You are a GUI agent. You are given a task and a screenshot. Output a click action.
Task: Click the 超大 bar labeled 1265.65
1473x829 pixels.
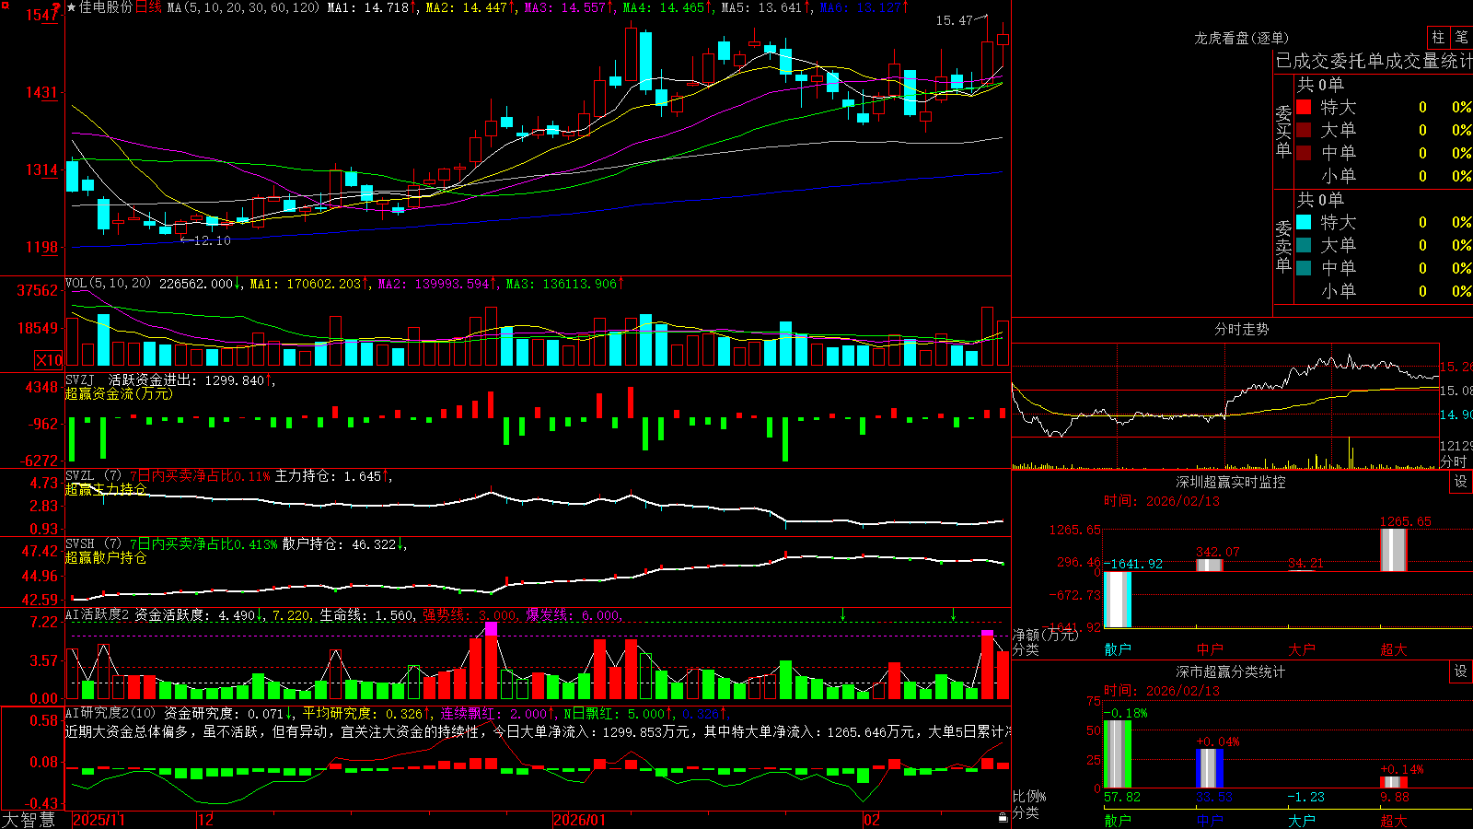coord(1394,550)
